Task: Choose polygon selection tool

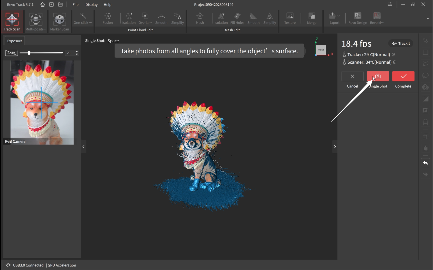Action: pyautogui.click(x=425, y=64)
